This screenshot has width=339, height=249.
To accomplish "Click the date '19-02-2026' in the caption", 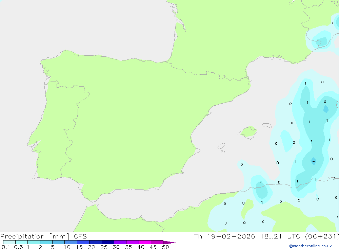I will (231, 236).
